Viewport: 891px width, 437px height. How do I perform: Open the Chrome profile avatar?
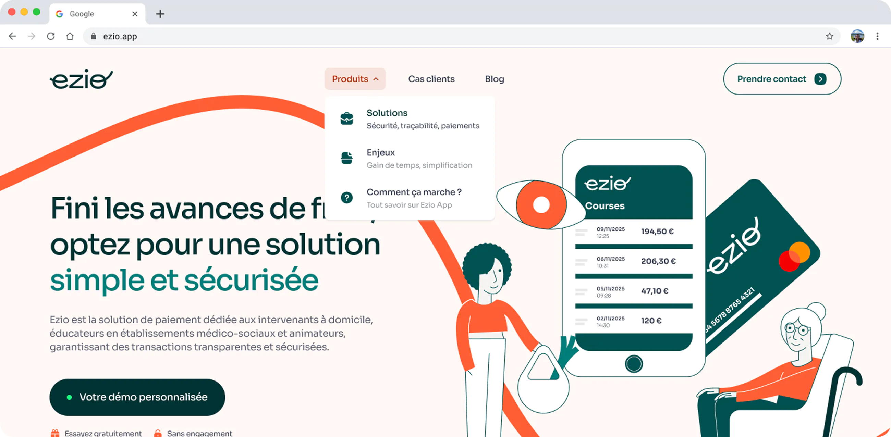coord(857,36)
